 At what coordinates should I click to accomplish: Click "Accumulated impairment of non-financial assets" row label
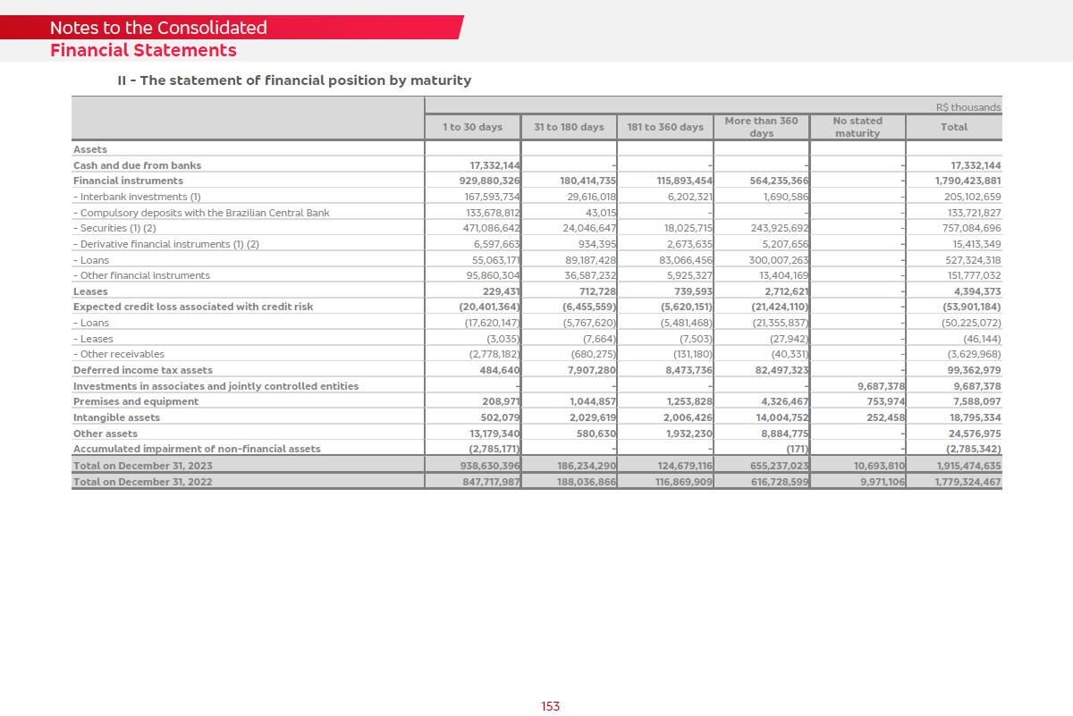(x=197, y=449)
